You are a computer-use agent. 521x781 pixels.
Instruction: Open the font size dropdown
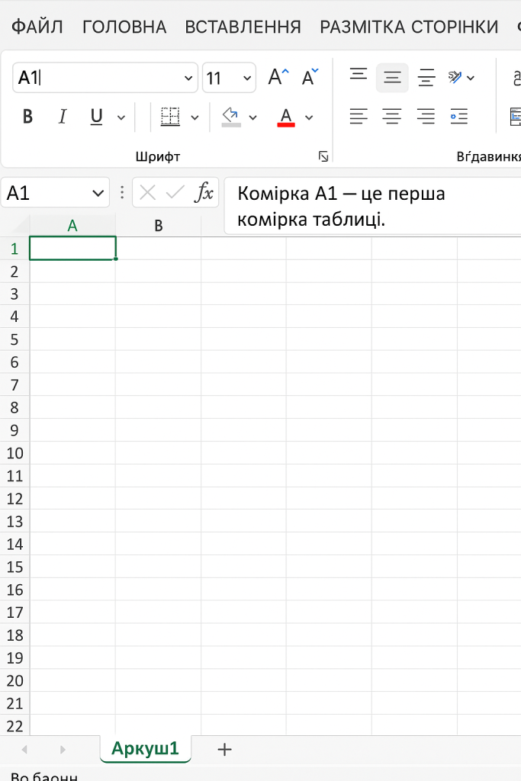coord(248,78)
